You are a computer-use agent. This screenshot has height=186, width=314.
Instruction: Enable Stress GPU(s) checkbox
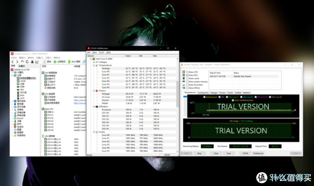[x=187, y=88]
